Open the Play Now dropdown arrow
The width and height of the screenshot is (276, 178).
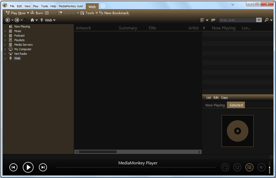coord(28,13)
